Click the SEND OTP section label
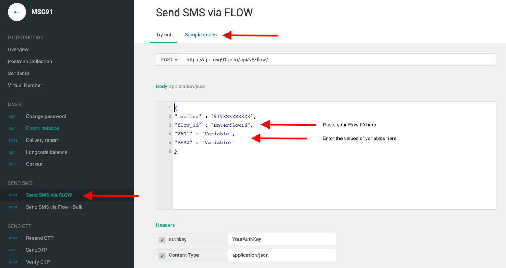Screen dimensions: 506x268 [x=20, y=226]
